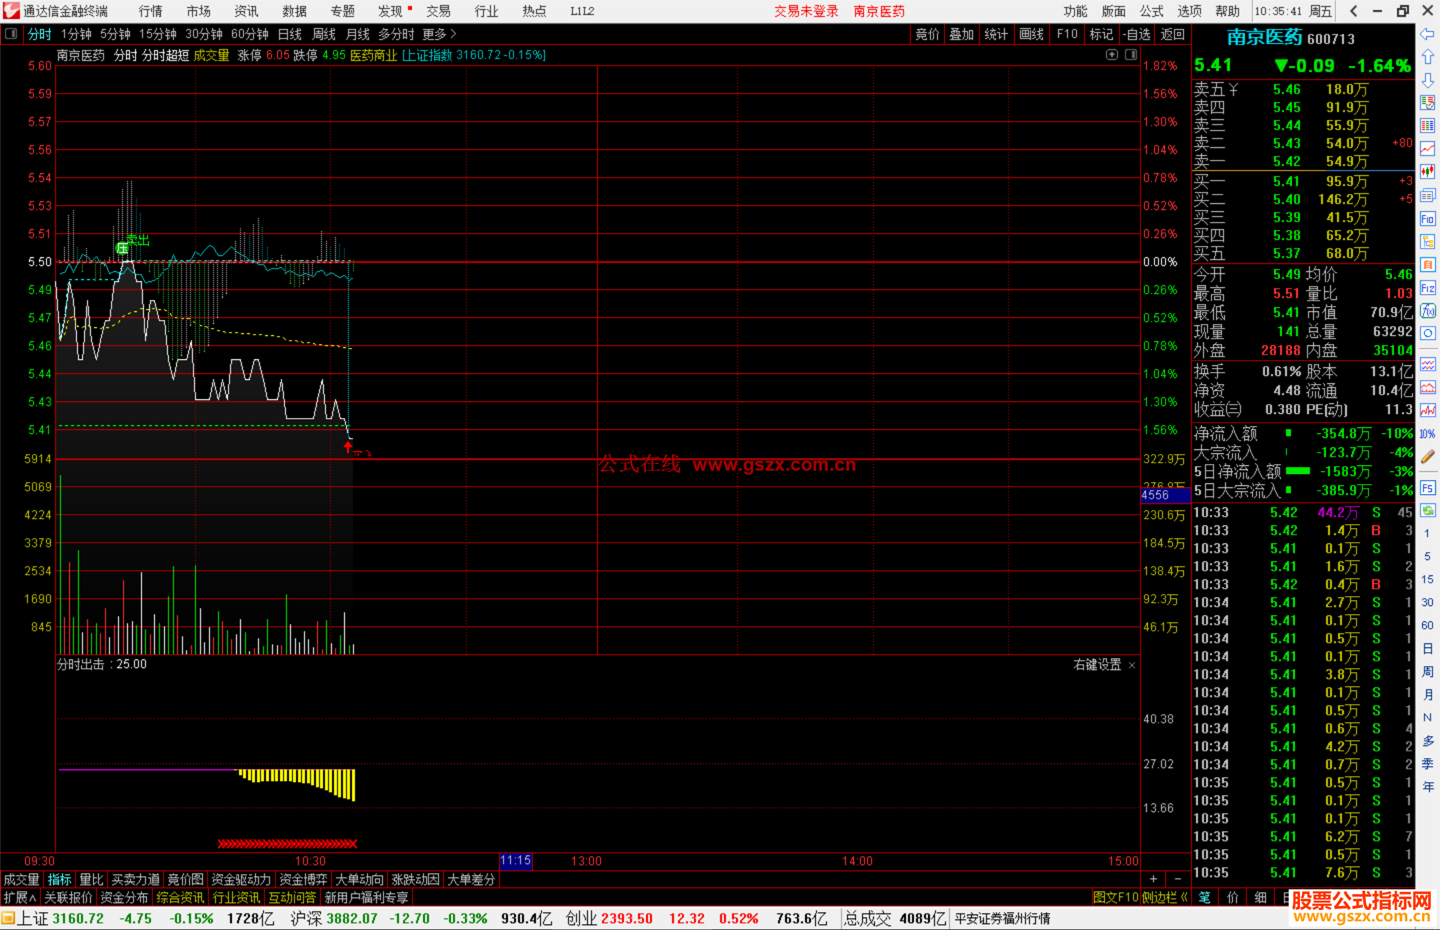Click the orange 自 watchlist sidebar icon

(1427, 265)
